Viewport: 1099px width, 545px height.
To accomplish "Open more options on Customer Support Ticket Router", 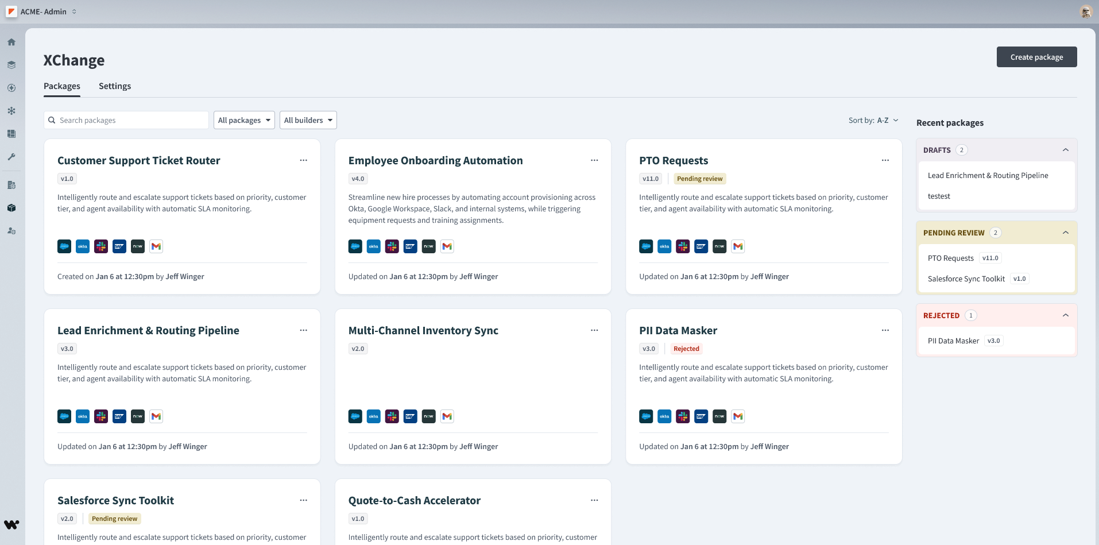I will [x=303, y=160].
